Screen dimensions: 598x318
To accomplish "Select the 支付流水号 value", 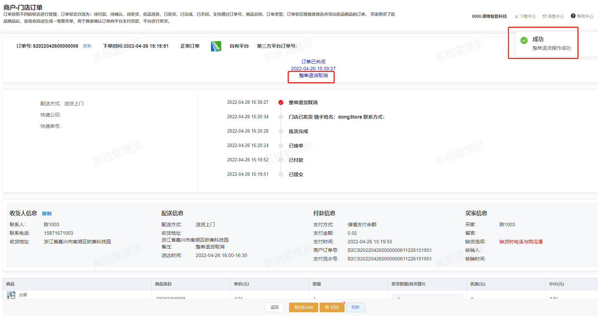I will click(390, 259).
